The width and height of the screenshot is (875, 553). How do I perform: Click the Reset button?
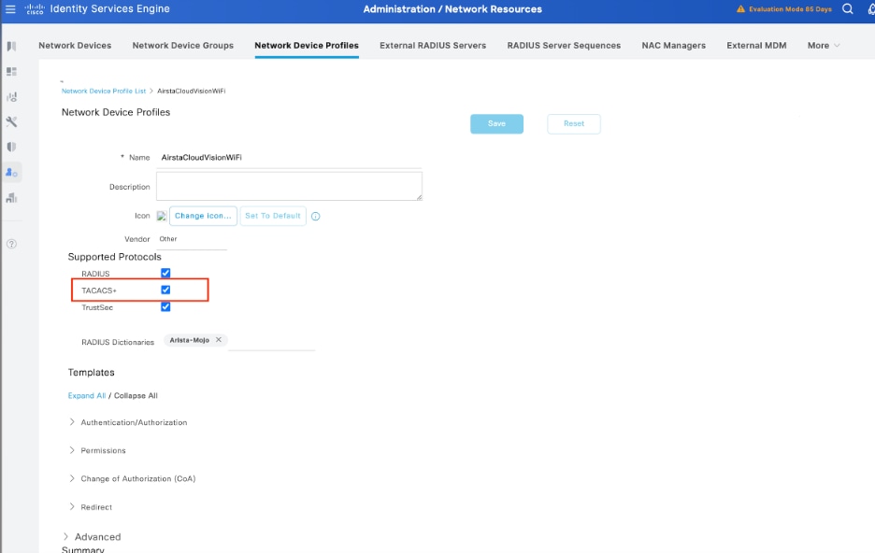(574, 123)
